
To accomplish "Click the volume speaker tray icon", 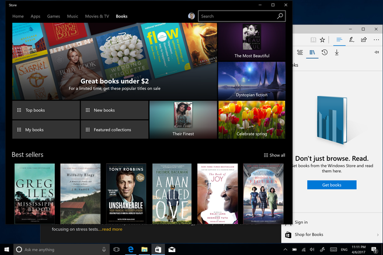I will [312, 250].
